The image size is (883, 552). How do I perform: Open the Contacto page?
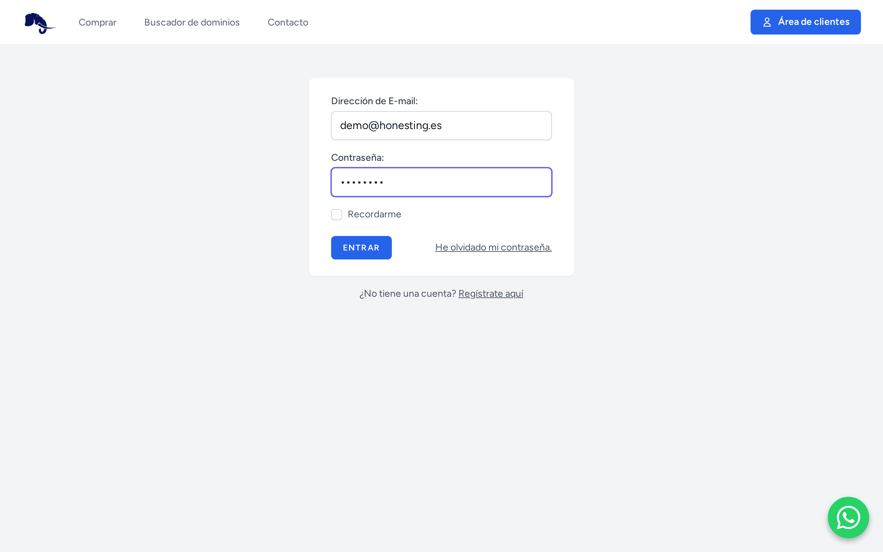[288, 22]
